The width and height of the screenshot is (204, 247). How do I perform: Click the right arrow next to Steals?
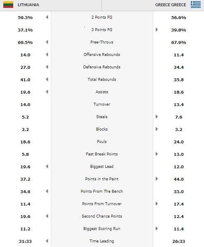pyautogui.click(x=157, y=116)
